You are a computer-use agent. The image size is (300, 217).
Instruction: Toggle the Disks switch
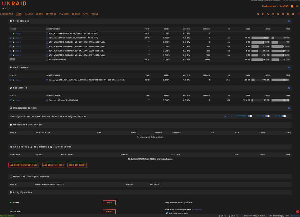click(x=283, y=116)
